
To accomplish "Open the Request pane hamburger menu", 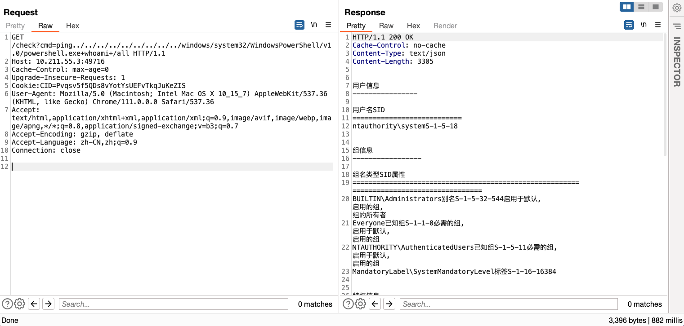I will [x=328, y=25].
